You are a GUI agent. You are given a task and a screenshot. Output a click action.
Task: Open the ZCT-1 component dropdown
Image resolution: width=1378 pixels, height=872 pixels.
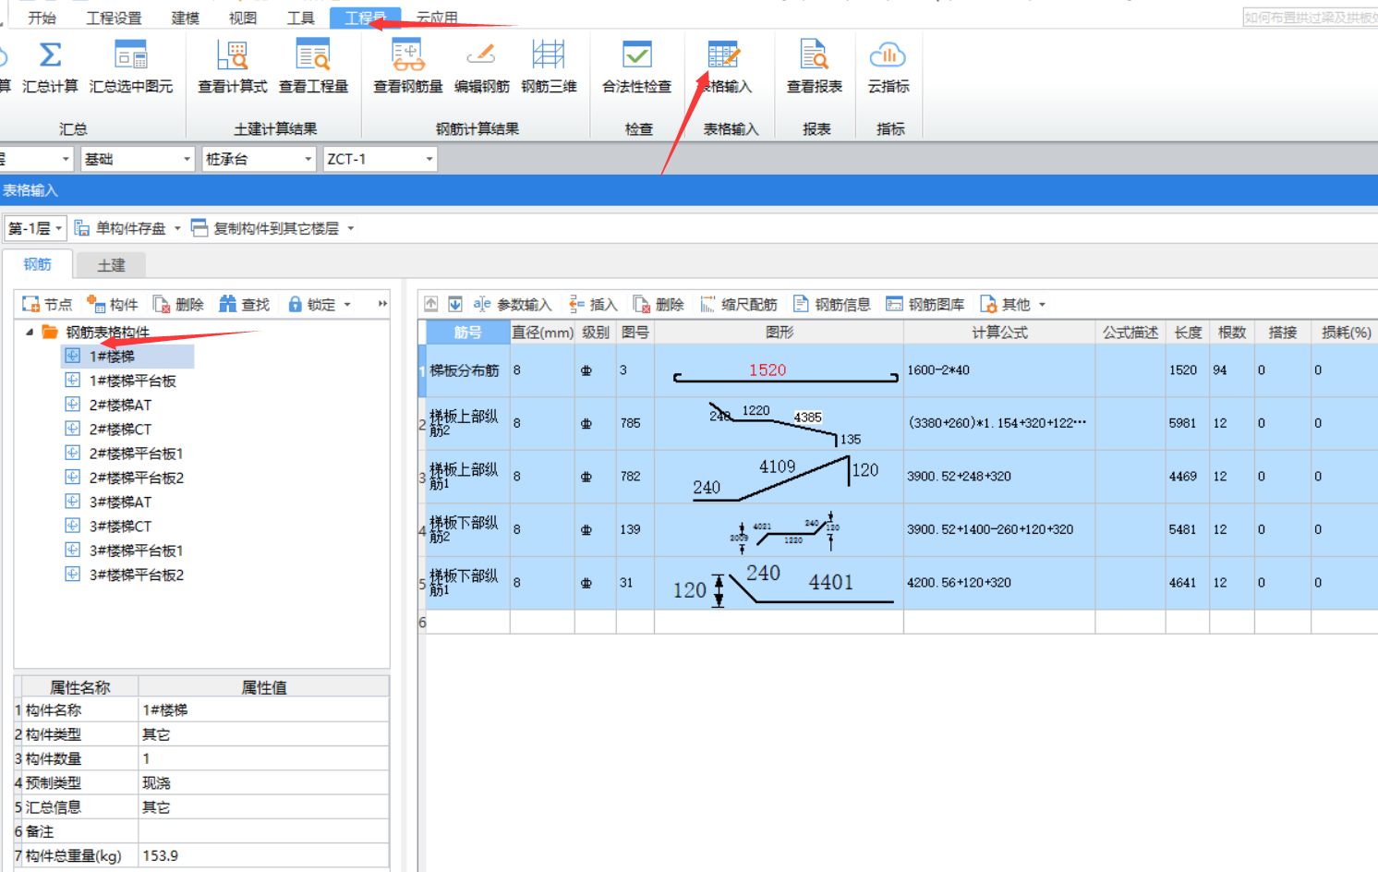pos(380,159)
